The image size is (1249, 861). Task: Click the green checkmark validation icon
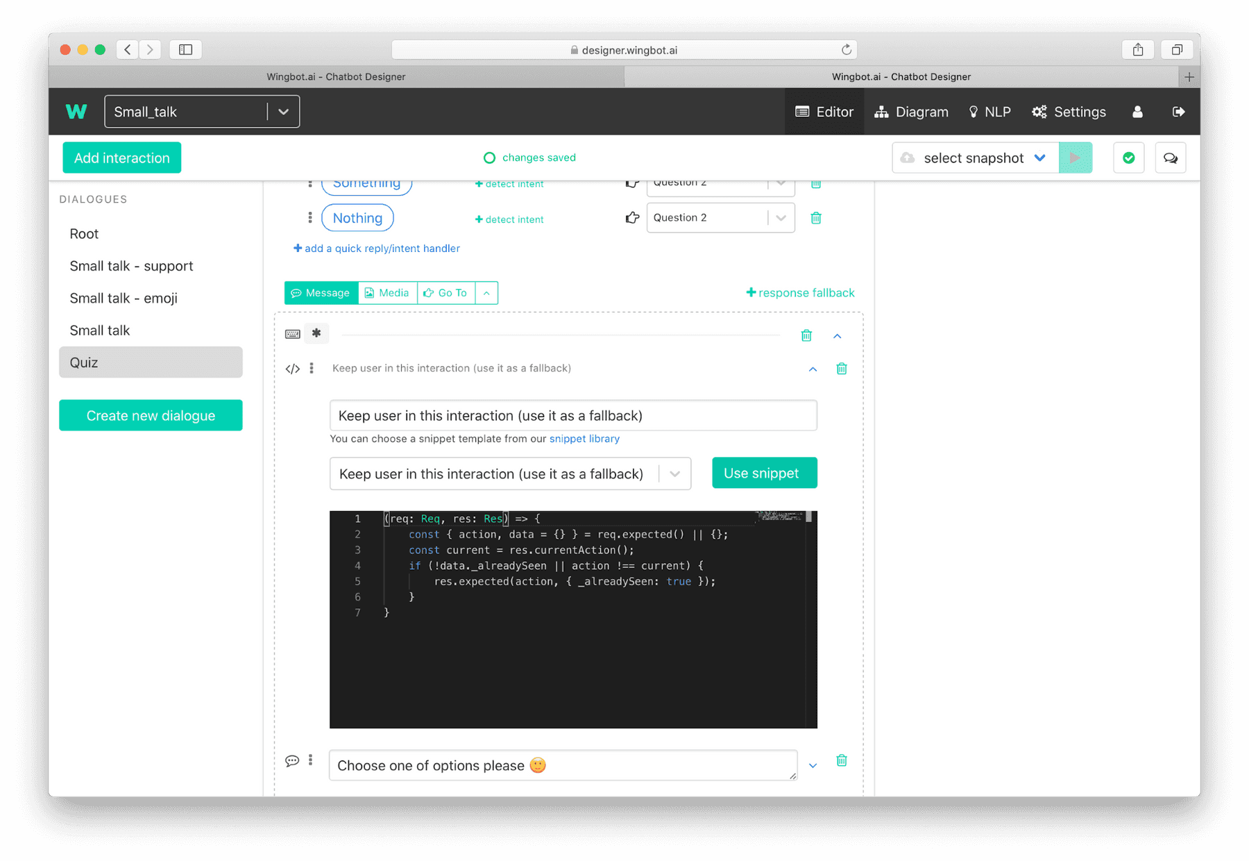[x=1129, y=158]
